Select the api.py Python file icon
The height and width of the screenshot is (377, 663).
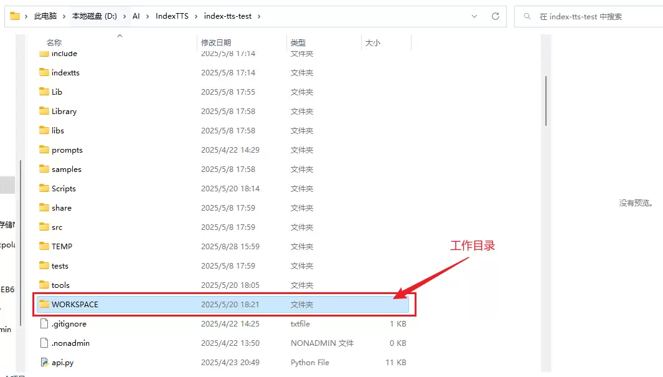point(44,362)
